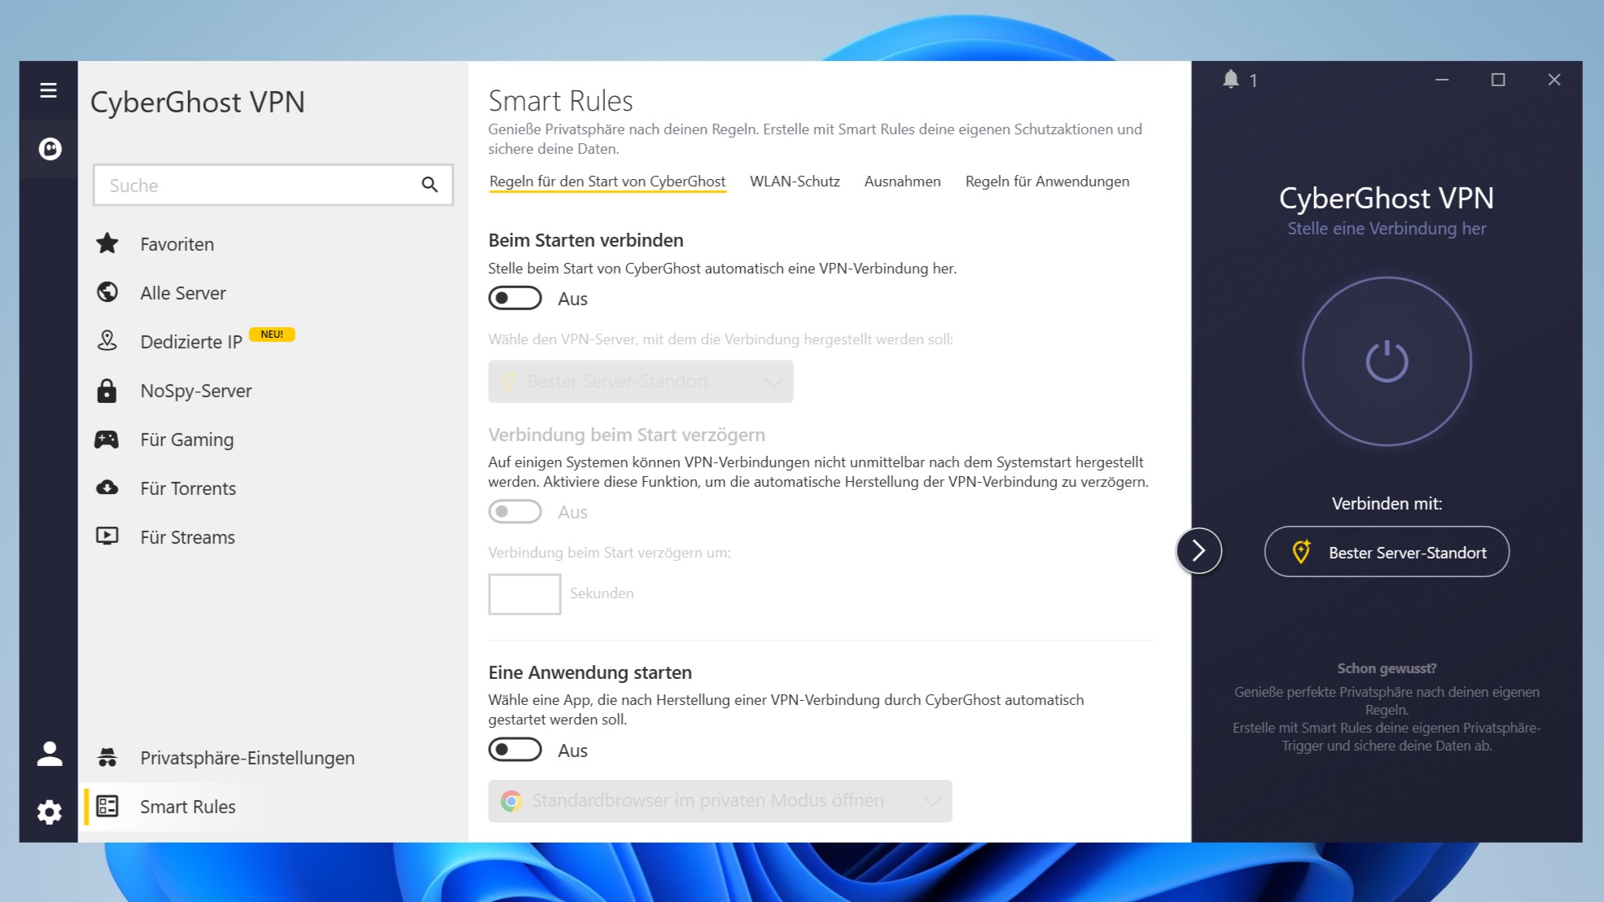Click the Privatsphäre incognito spy icon
Image resolution: width=1604 pixels, height=902 pixels.
tap(107, 758)
